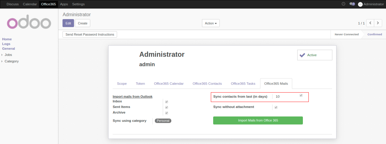Image resolution: width=386 pixels, height=144 pixels.
Task: Click the Administrator user avatar icon
Action: (360, 4)
